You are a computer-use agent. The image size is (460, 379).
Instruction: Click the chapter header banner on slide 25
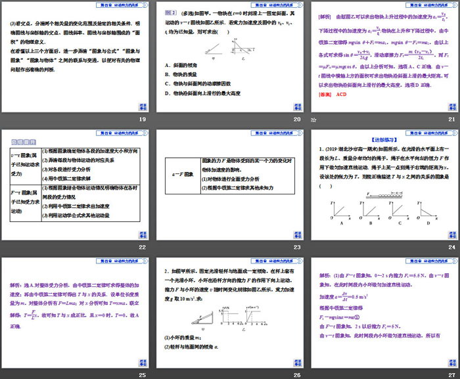(x=122, y=261)
